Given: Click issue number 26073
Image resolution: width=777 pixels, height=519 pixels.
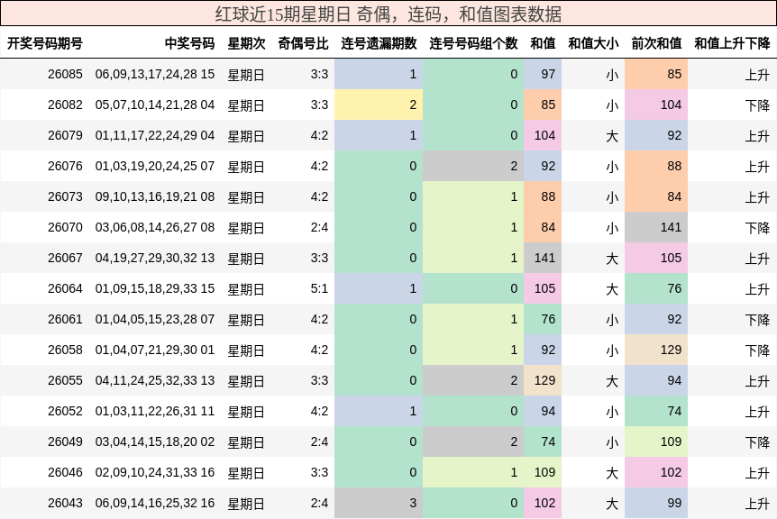Looking at the screenshot, I should [65, 197].
